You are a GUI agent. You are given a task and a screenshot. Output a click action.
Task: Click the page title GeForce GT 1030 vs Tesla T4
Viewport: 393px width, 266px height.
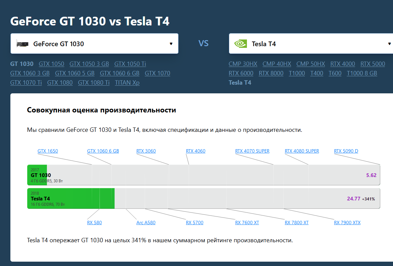pos(90,21)
